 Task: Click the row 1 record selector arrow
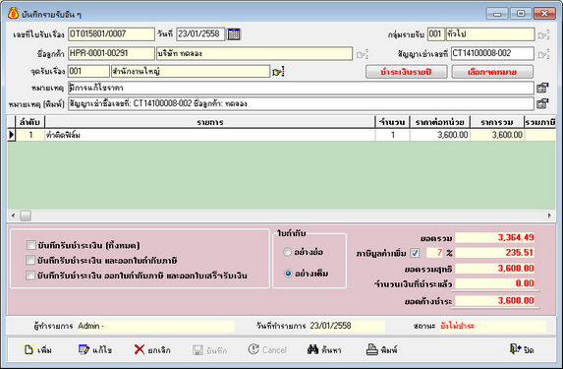[x=12, y=135]
